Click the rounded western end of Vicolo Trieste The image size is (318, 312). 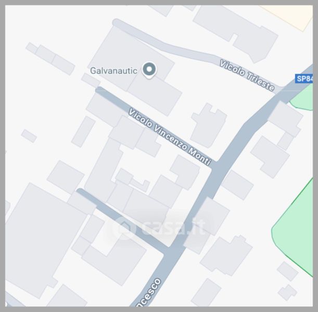(117, 22)
